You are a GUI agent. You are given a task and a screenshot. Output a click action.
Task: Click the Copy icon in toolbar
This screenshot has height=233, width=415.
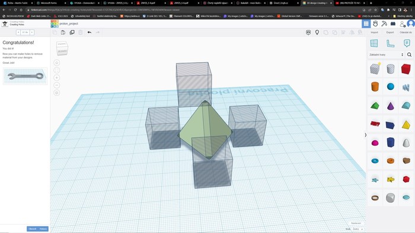pyautogui.click(x=55, y=32)
